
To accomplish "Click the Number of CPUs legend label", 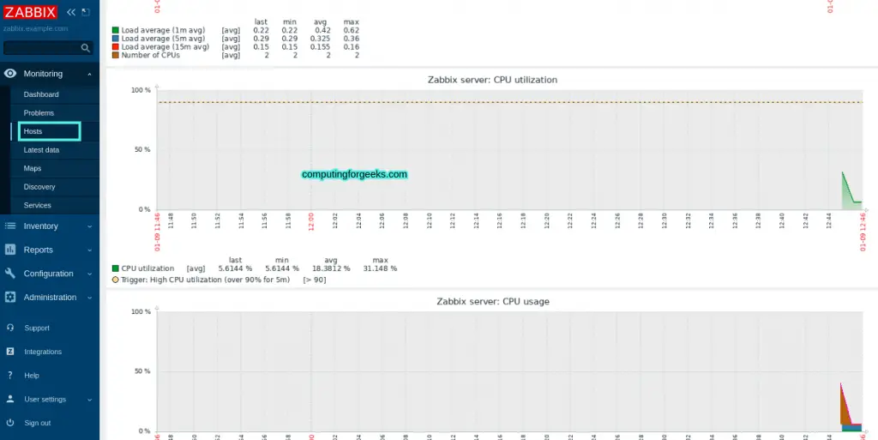I will (151, 56).
